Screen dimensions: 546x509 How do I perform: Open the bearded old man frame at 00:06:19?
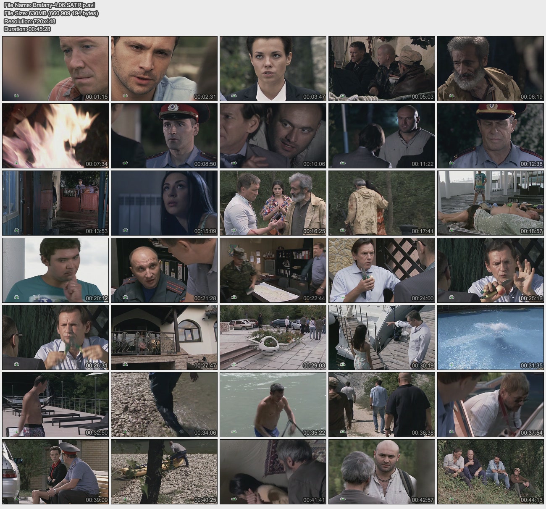coord(490,68)
